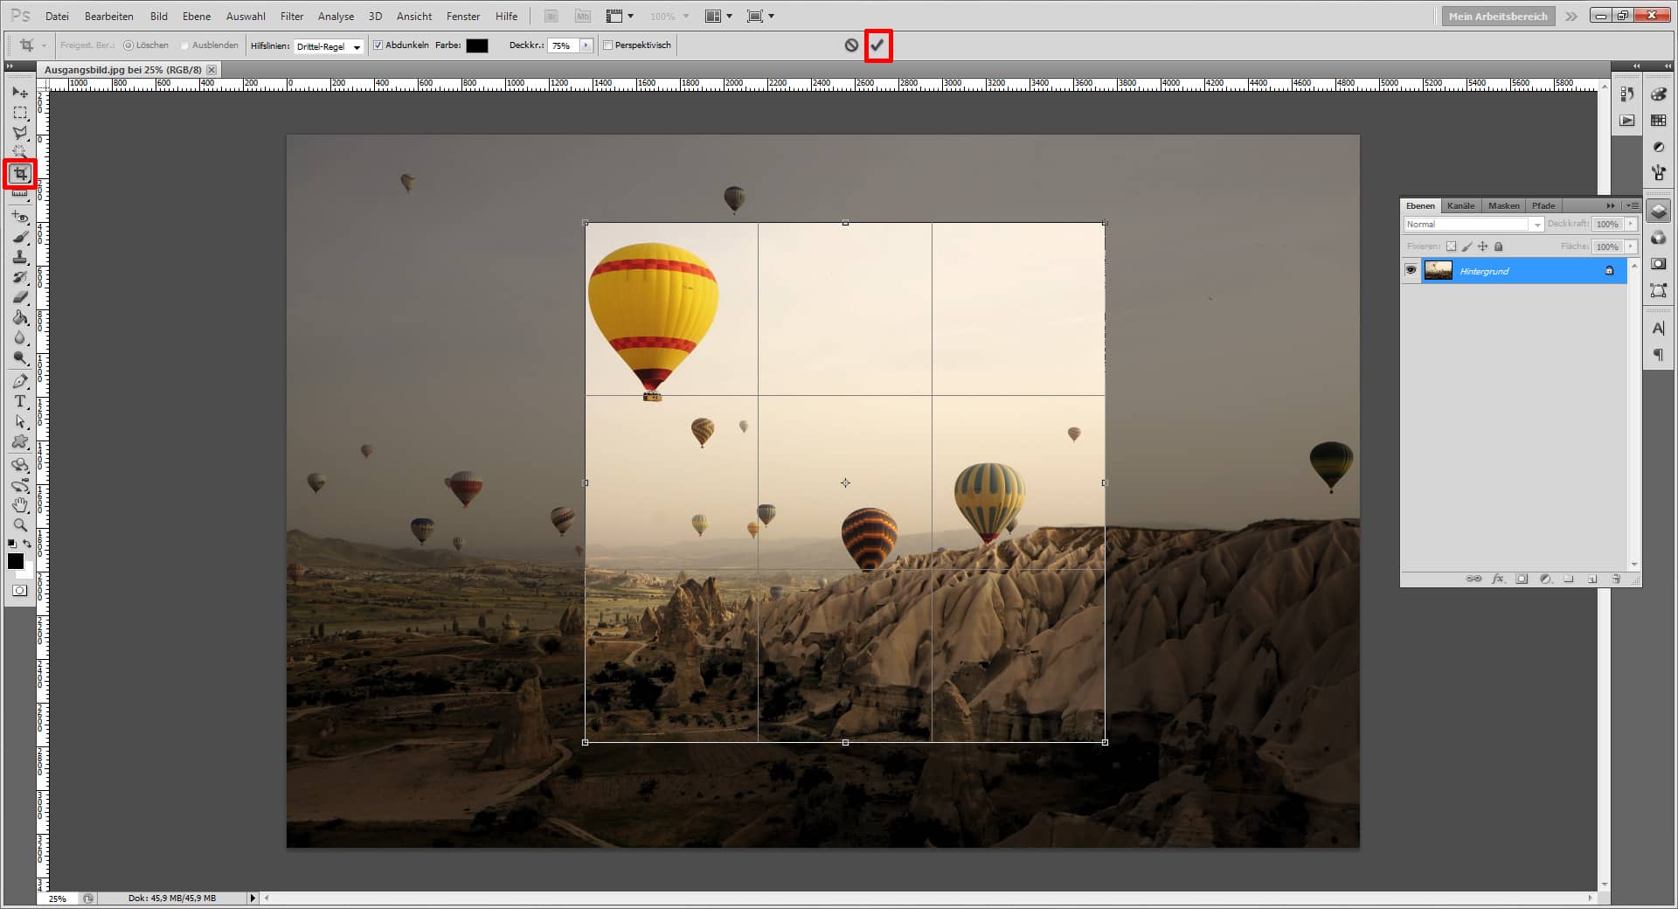Cancel the crop via the no-entry icon
Image resolution: width=1678 pixels, height=909 pixels.
pos(851,45)
